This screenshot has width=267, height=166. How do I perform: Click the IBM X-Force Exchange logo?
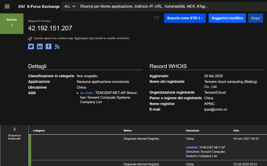tap(39, 6)
